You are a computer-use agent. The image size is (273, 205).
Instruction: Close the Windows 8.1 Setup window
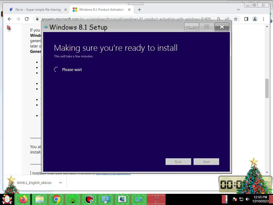coord(222,27)
